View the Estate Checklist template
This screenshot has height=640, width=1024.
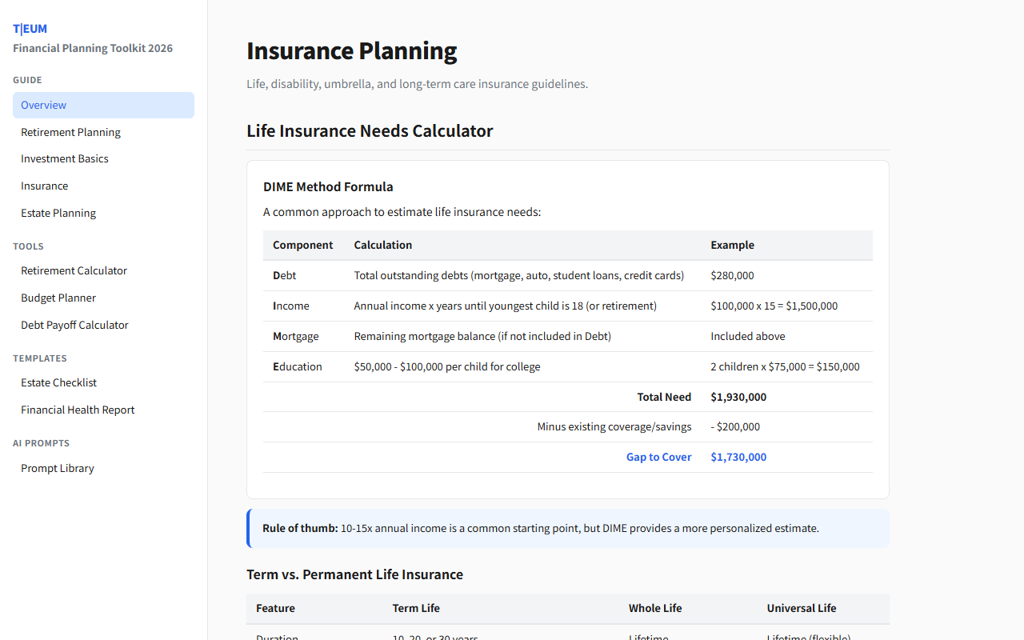coord(58,382)
